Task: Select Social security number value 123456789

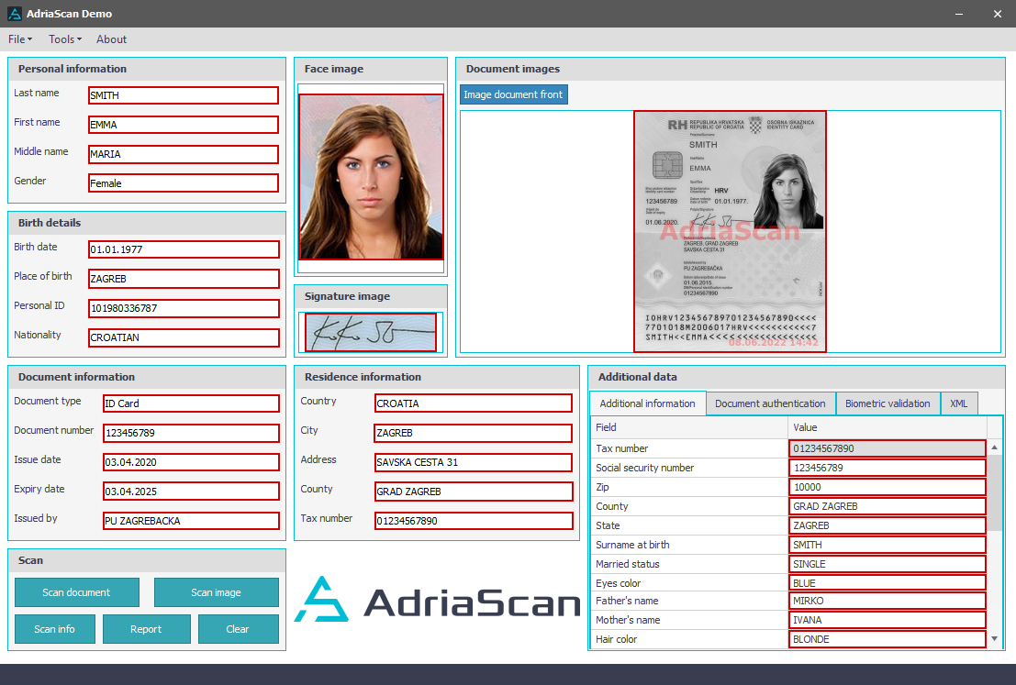Action: [888, 468]
